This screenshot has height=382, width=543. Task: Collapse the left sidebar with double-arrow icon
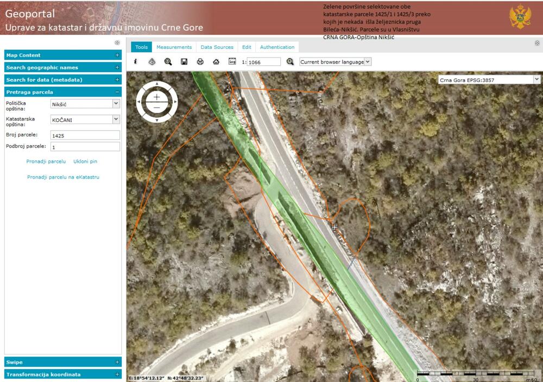click(x=117, y=42)
